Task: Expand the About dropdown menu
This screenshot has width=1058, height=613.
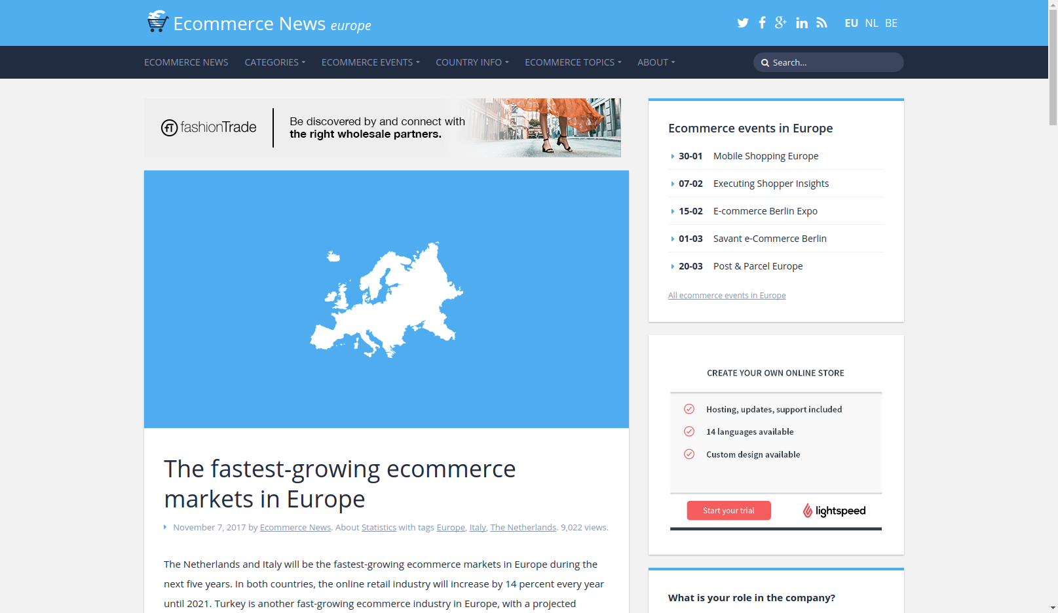Action: (656, 62)
